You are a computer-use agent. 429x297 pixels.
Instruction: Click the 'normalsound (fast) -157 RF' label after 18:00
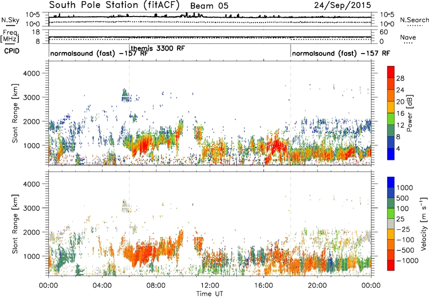341,53
